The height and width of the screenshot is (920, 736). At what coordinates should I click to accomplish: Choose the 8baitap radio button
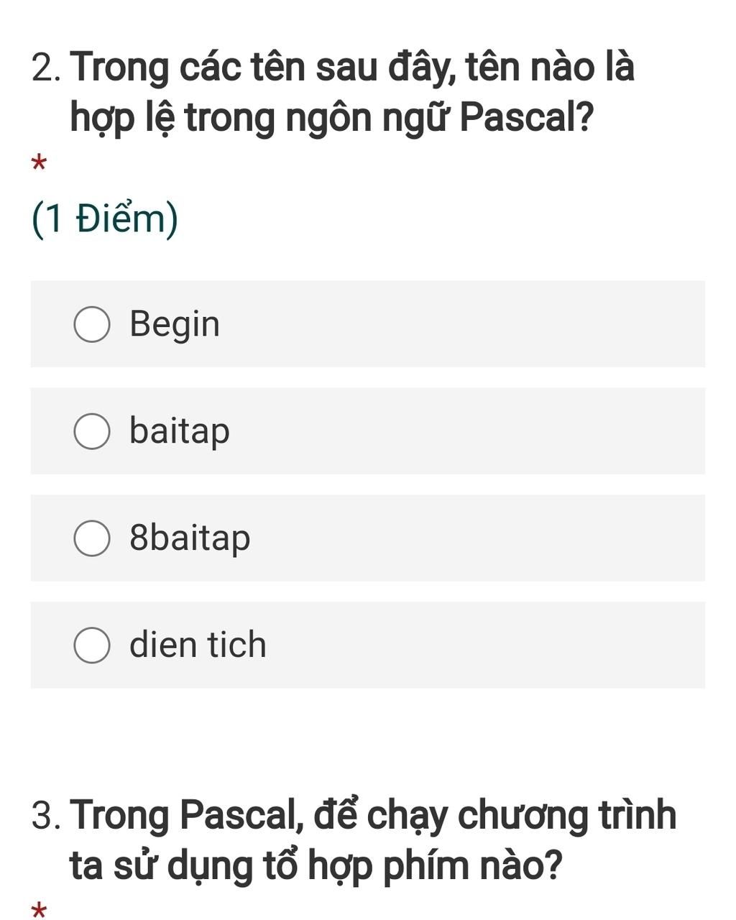pos(92,538)
